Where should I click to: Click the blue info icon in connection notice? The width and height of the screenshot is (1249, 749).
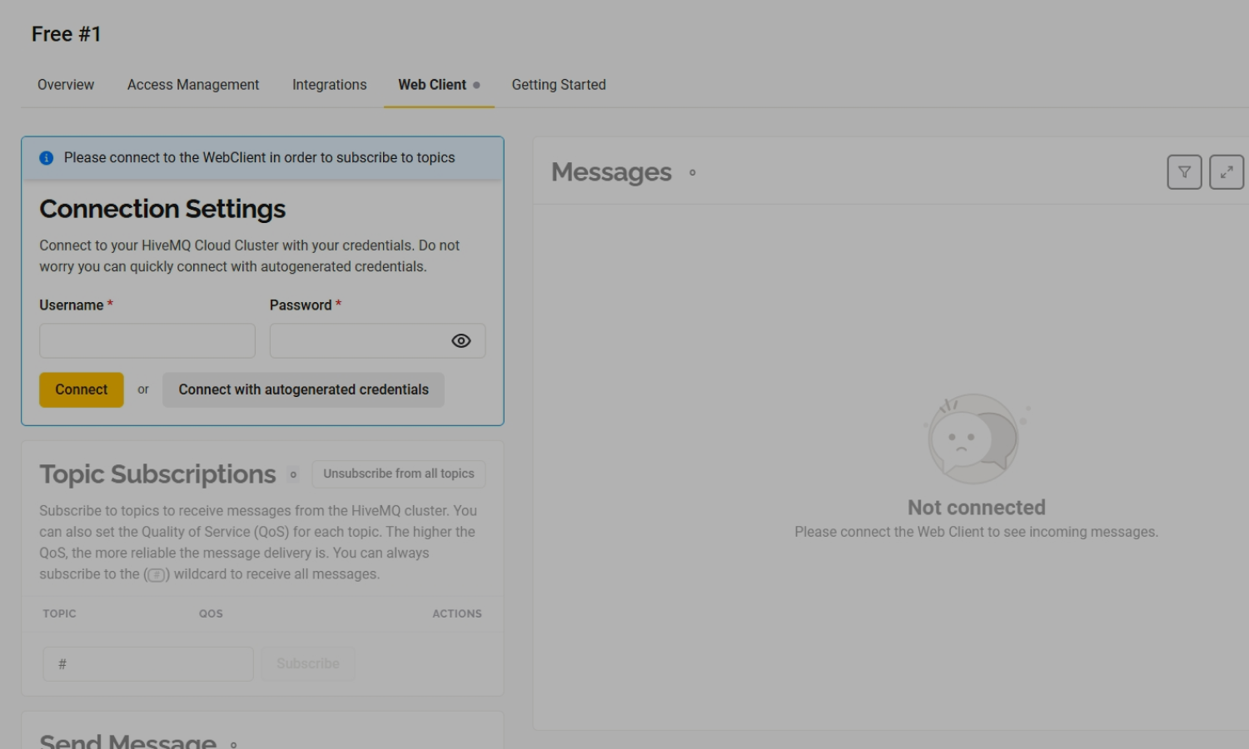[47, 158]
